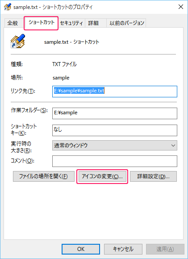This screenshot has width=188, height=259.
Task: Focus the 作業フォルダー text field
Action: 115,113
